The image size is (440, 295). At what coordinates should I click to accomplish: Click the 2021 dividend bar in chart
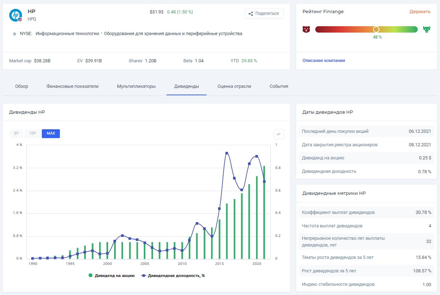coord(264,212)
